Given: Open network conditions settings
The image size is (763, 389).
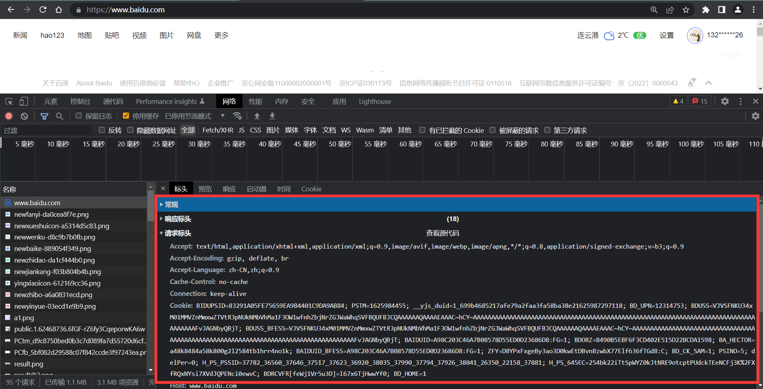Looking at the screenshot, I should 238,116.
